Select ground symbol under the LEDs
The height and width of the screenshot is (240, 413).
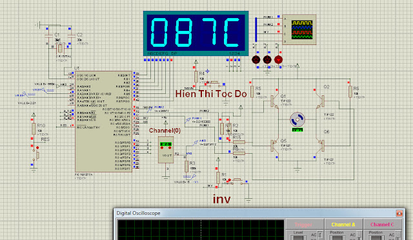267,73
